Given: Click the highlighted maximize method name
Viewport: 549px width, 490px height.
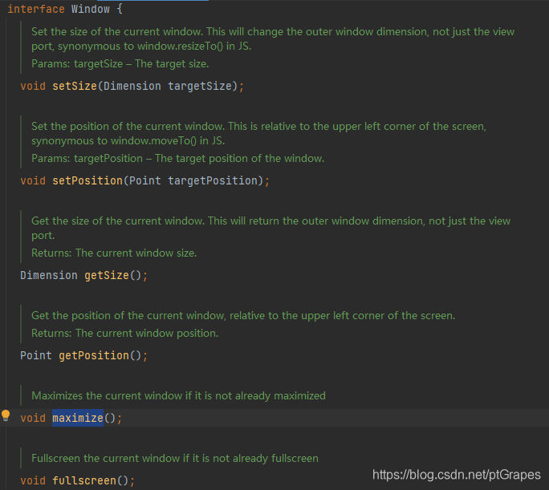Looking at the screenshot, I should pos(78,418).
